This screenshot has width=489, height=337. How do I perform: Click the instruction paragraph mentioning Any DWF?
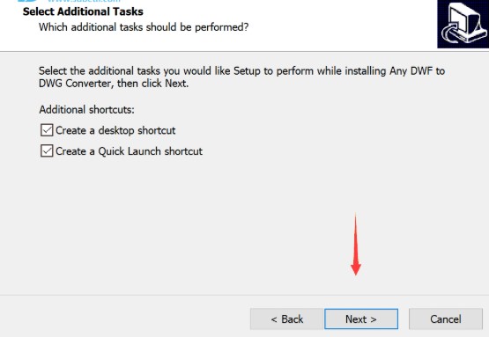click(241, 77)
